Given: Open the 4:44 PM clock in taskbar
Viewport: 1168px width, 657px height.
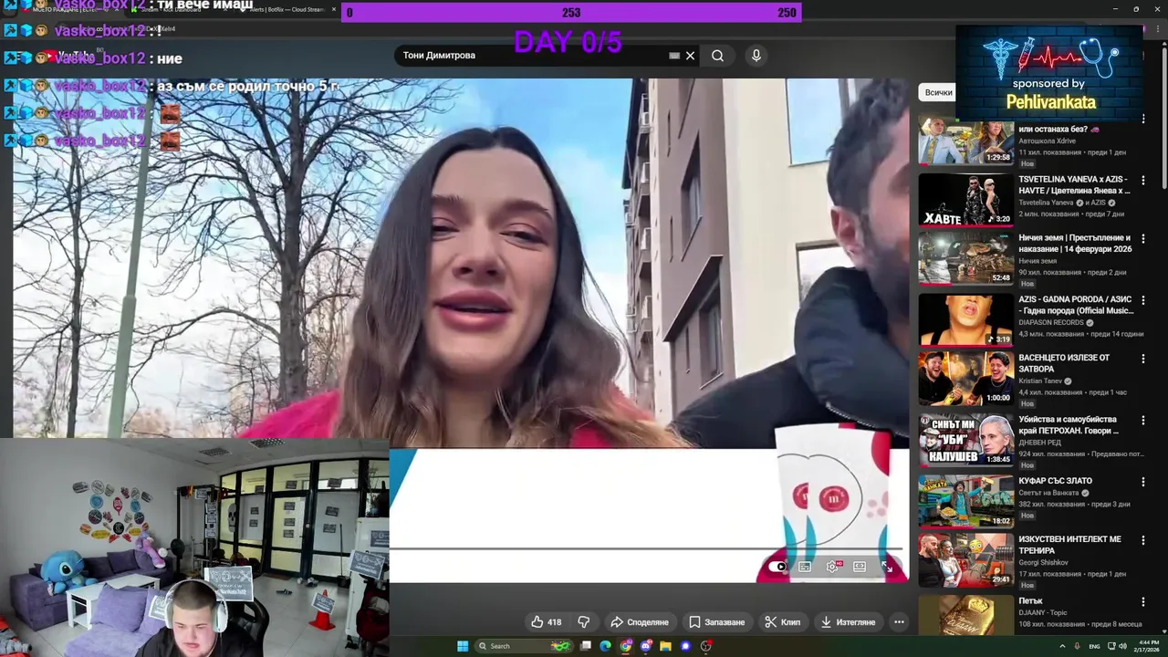Looking at the screenshot, I should [x=1149, y=646].
